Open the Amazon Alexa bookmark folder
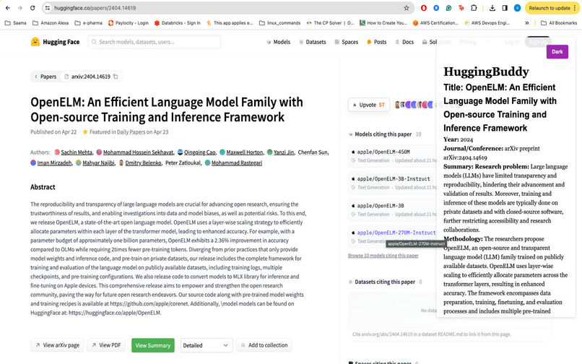This screenshot has width=582, height=364. [51, 22]
